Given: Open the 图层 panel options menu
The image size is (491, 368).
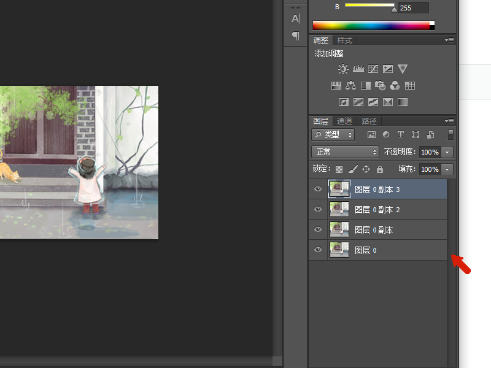Looking at the screenshot, I should click(x=449, y=121).
